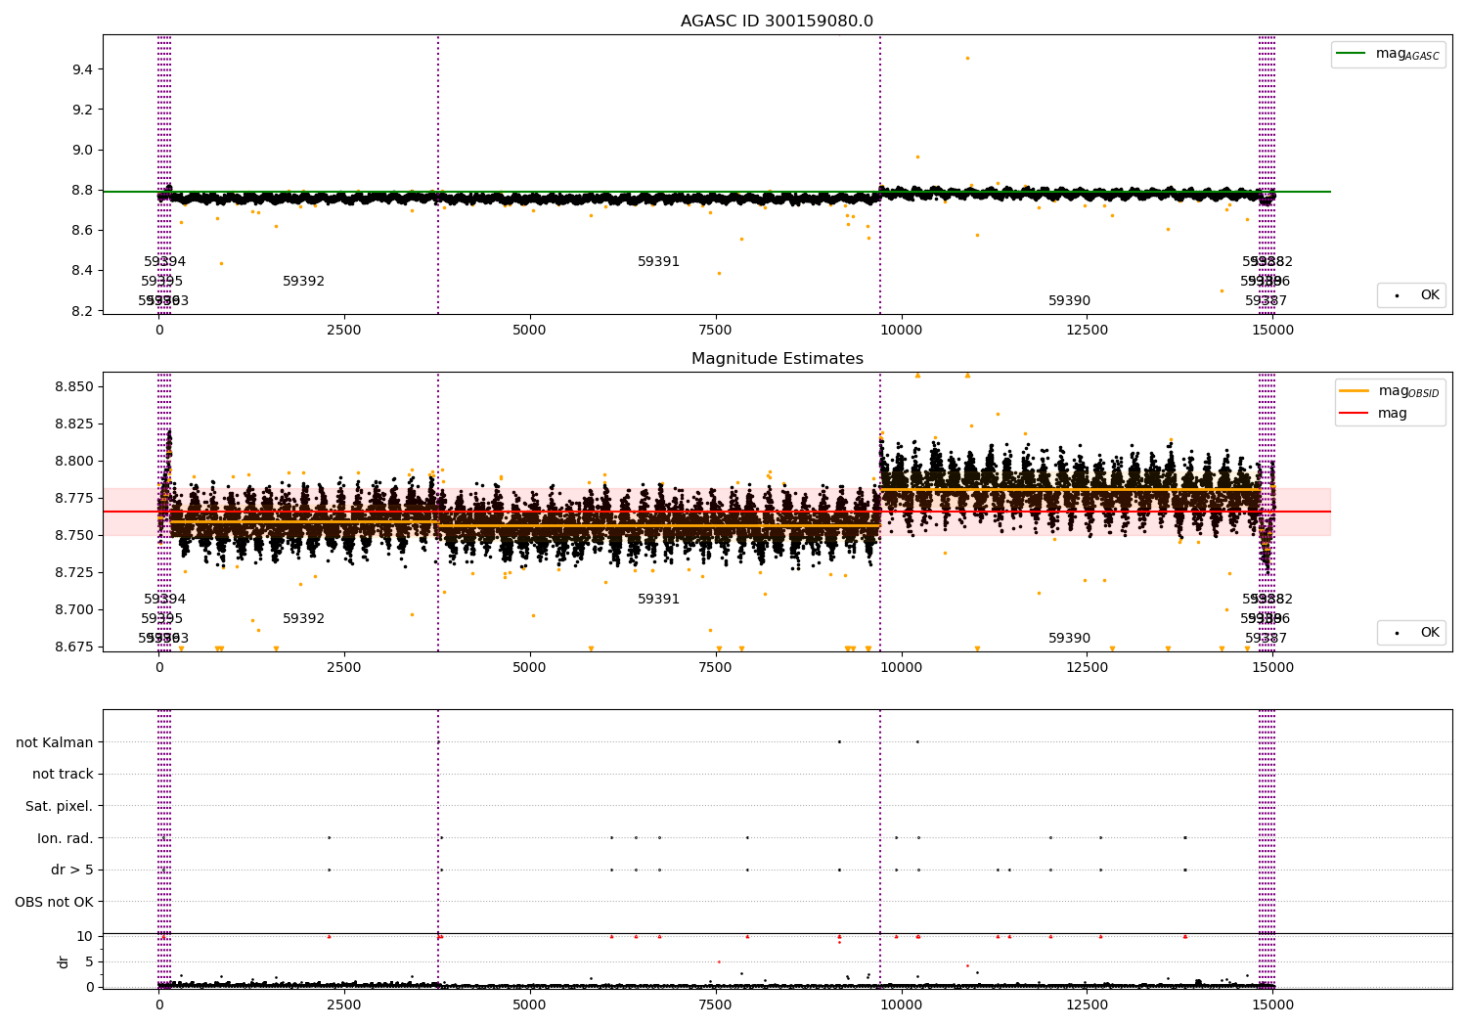The width and height of the screenshot is (1467, 1027).
Task: Click the 7500 x-tick under top plot
Action: [716, 331]
